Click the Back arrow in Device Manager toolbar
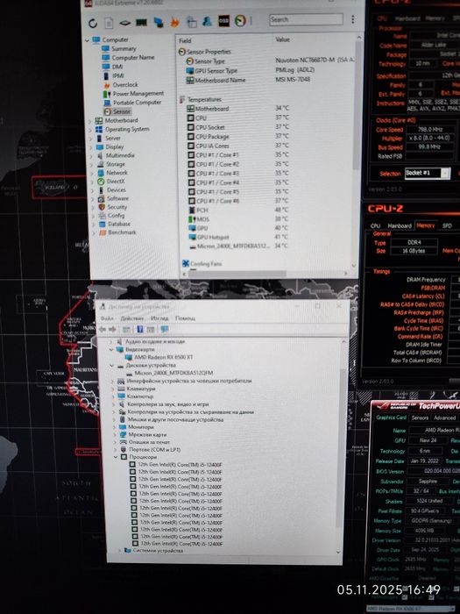The height and width of the screenshot is (614, 460). click(x=103, y=330)
